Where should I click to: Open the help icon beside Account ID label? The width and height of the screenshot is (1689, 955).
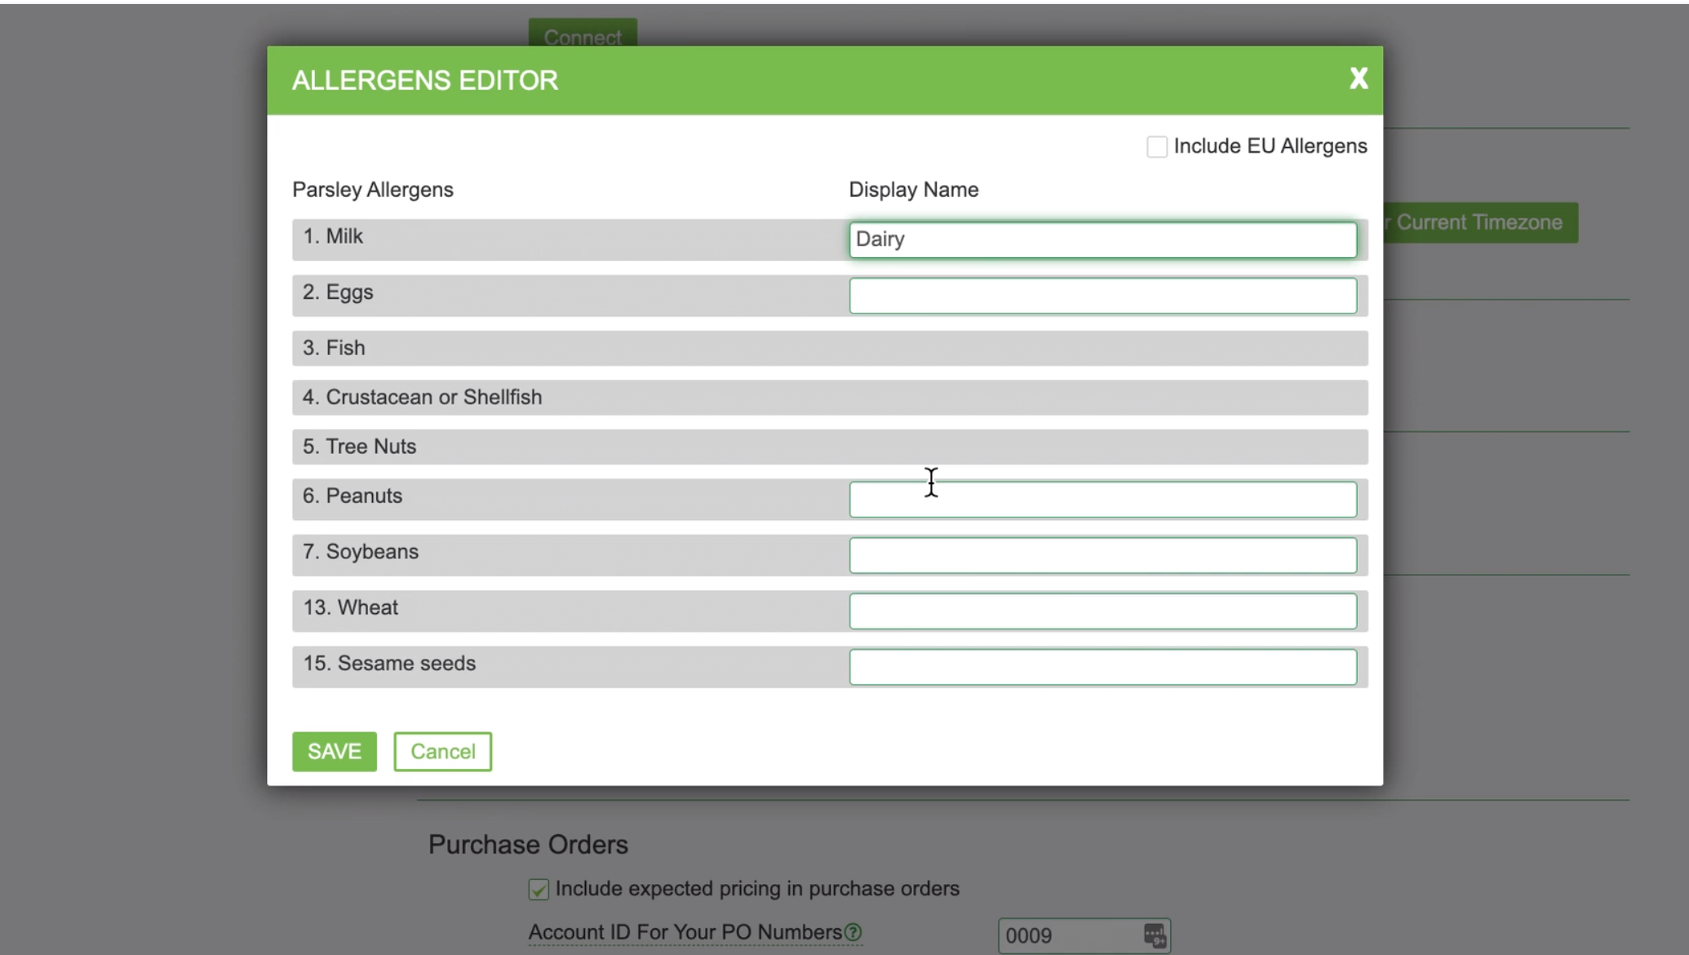click(x=853, y=932)
